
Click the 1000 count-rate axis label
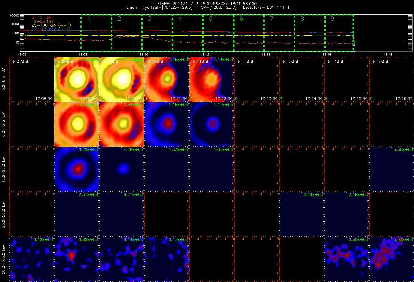(x=15, y=24)
